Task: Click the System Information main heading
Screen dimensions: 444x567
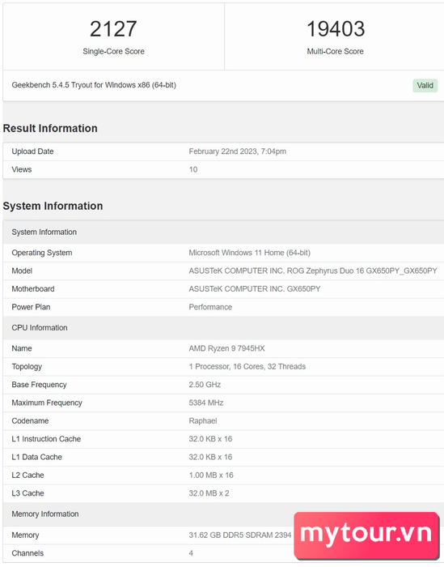Action: [x=53, y=206]
